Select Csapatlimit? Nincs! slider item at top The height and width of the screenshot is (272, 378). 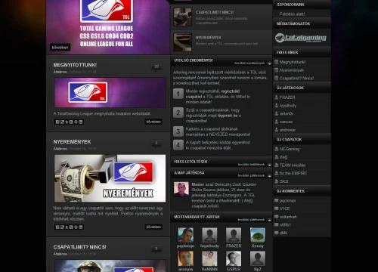tap(221, 17)
